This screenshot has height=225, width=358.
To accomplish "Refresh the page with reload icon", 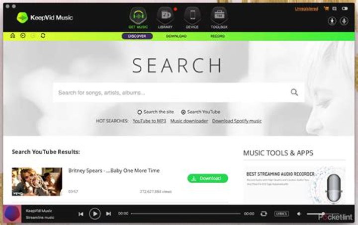I will click(43, 36).
